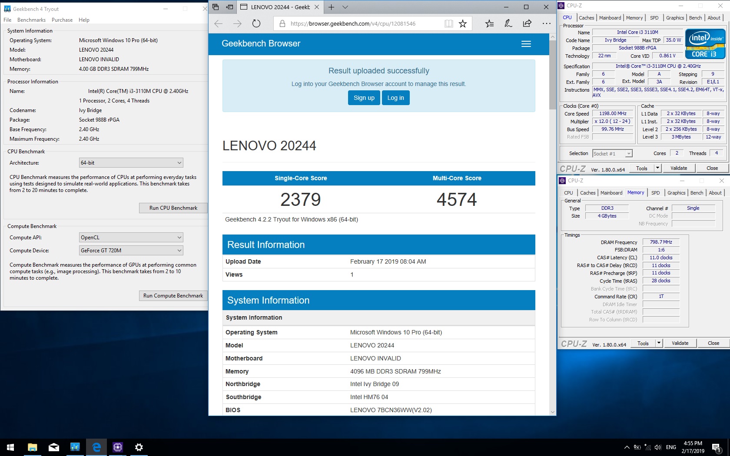This screenshot has width=730, height=456.
Task: Open the Architecture dropdown in Geekbench
Action: (x=131, y=163)
